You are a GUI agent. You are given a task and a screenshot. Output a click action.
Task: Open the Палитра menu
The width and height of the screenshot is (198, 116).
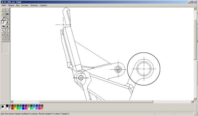[x=34, y=5]
